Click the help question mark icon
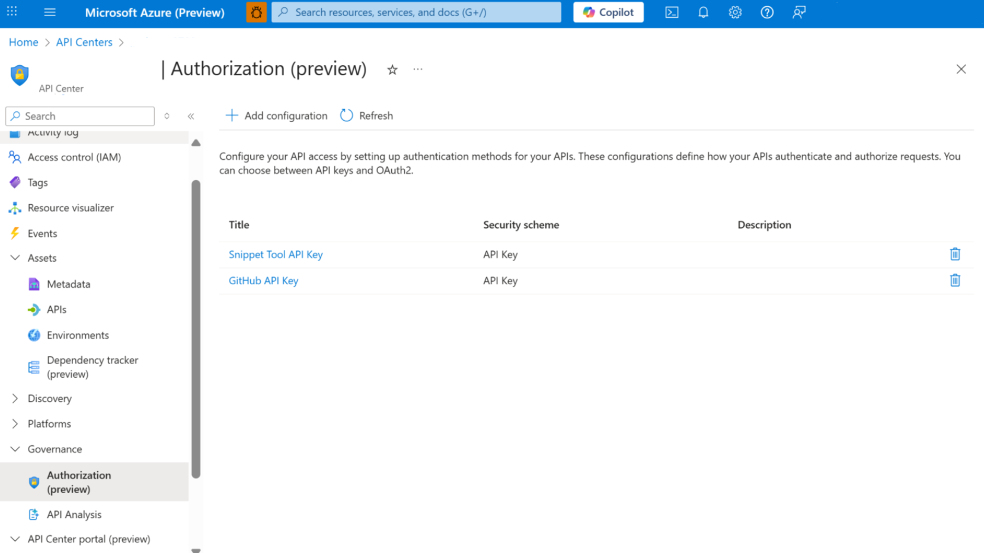The height and width of the screenshot is (553, 984). (x=766, y=12)
